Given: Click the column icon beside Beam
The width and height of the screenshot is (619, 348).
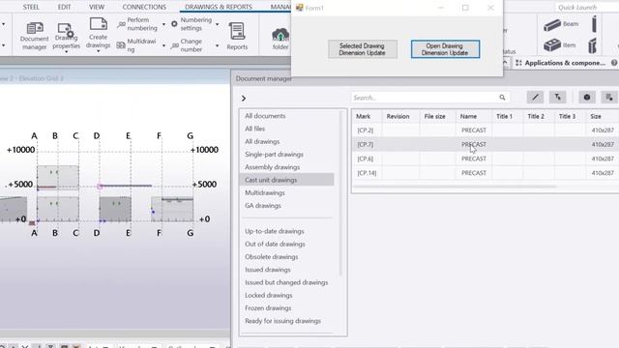Looking at the screenshot, I should pos(594,24).
